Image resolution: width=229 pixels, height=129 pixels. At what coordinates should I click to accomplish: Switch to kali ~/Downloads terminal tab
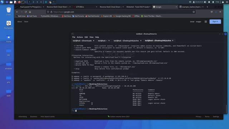[82, 40]
